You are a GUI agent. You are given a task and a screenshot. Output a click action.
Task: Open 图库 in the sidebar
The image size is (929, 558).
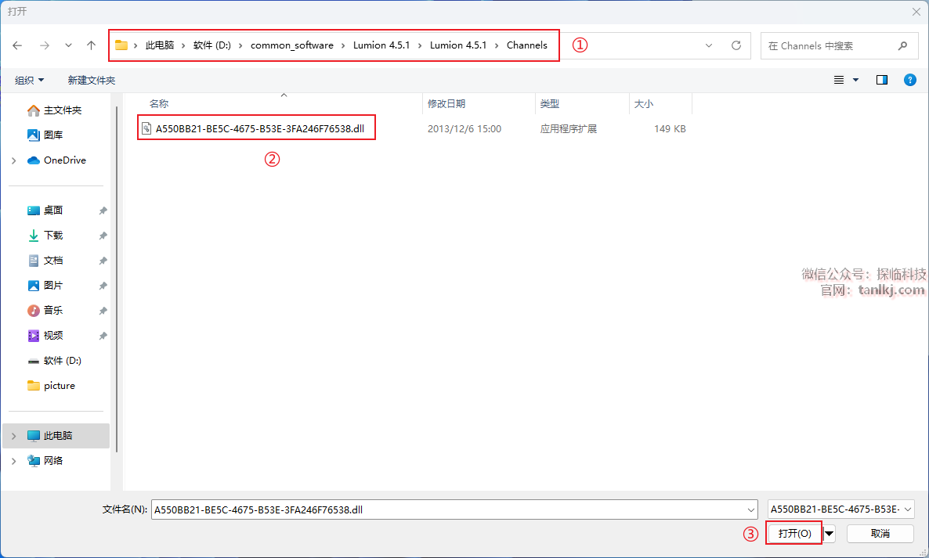tap(53, 135)
